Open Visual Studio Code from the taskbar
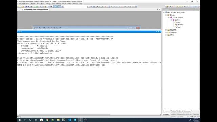217x122 pixels. (x=69, y=120)
